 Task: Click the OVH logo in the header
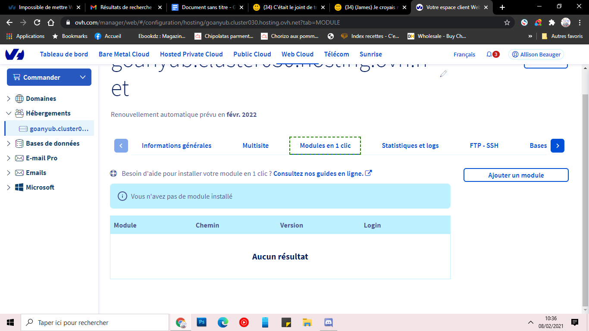15,54
